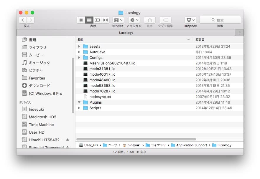Image resolution: width=260 pixels, height=179 pixels.
Task: Go back with the left arrow button
Action: pyautogui.click(x=23, y=20)
